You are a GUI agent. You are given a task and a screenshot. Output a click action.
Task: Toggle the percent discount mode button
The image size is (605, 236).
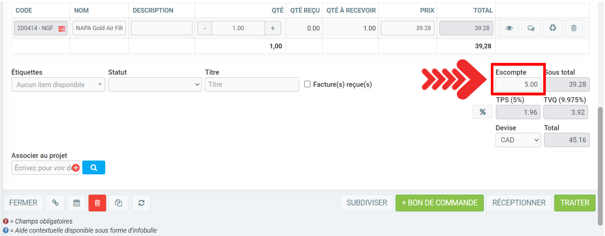(x=482, y=112)
